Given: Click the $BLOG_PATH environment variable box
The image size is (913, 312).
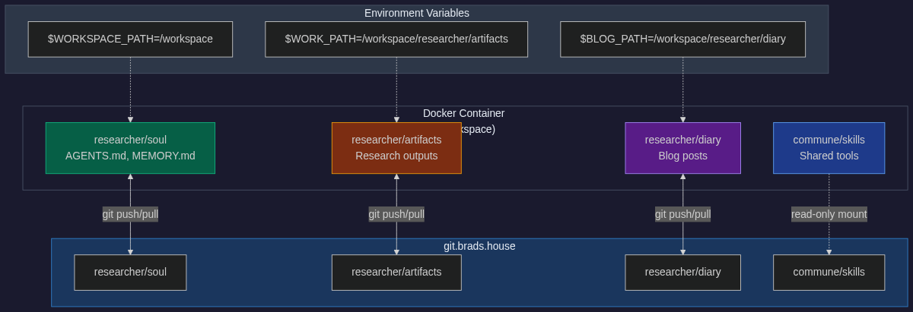Looking at the screenshot, I should (682, 39).
